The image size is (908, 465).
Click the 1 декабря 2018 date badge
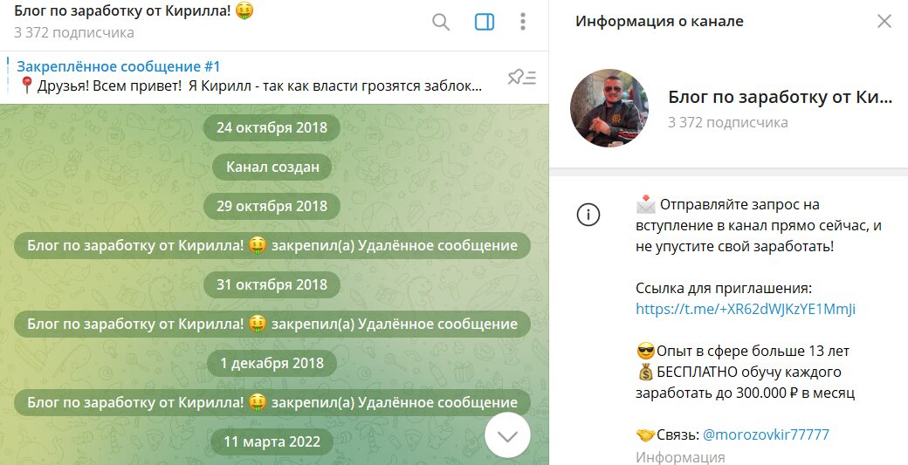tap(272, 363)
